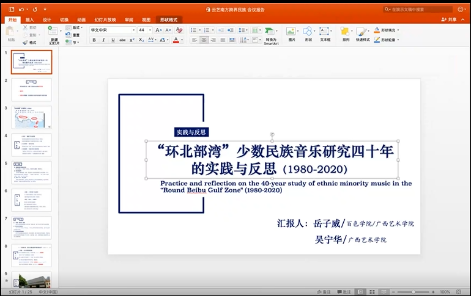Viewport: 471px width, 296px height.
Task: Select slide 3 thumbnail in panel
Action: pyautogui.click(x=32, y=117)
